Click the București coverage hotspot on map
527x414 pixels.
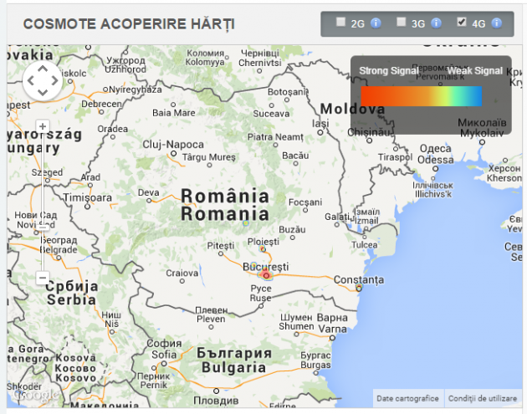click(267, 273)
